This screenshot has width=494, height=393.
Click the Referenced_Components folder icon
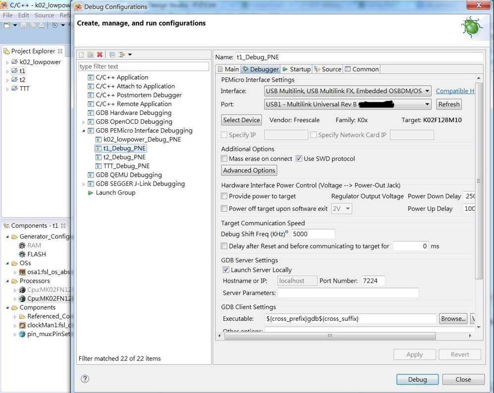click(x=22, y=316)
